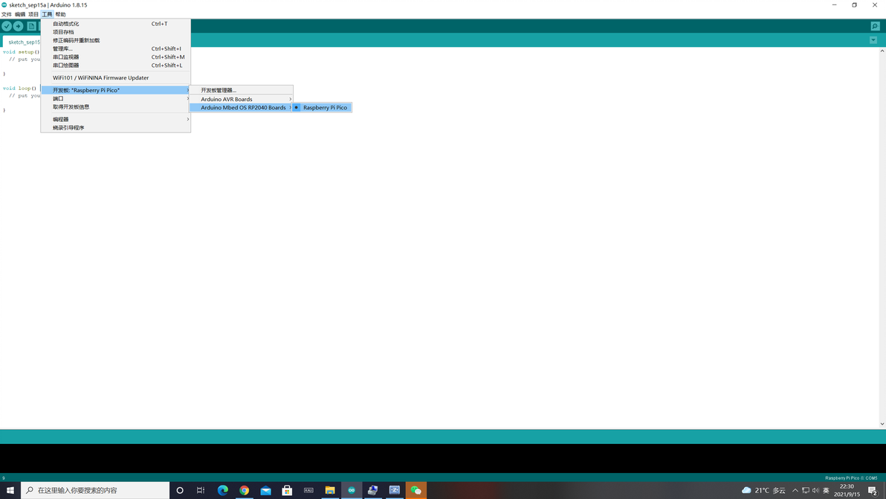Choose 项目存档 menu entry
The image size is (886, 499).
(x=115, y=32)
